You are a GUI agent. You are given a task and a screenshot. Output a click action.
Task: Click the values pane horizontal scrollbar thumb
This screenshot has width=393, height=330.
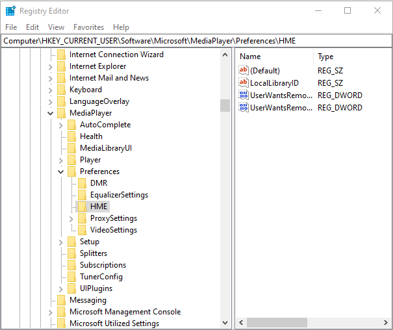coord(277,322)
